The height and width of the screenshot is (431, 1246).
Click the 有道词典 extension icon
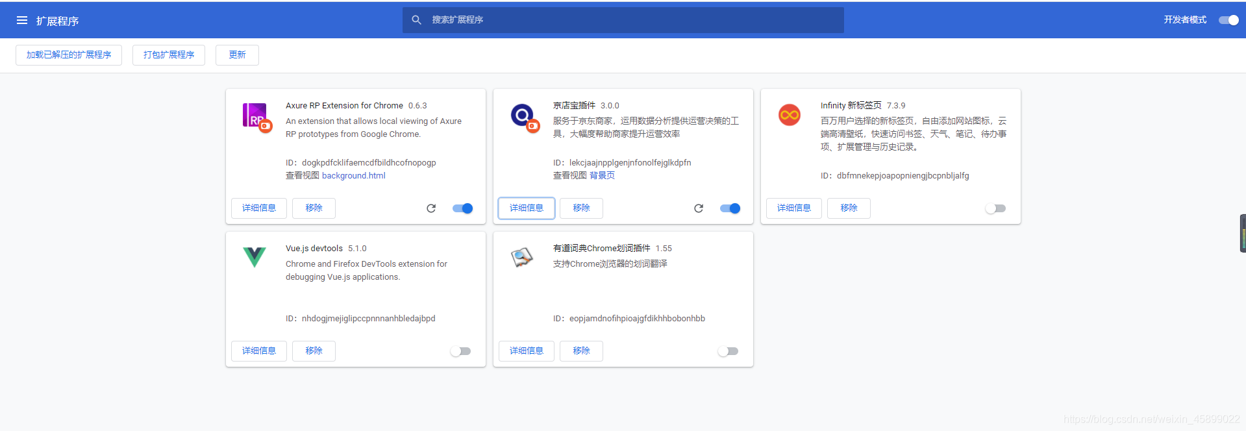click(x=522, y=257)
